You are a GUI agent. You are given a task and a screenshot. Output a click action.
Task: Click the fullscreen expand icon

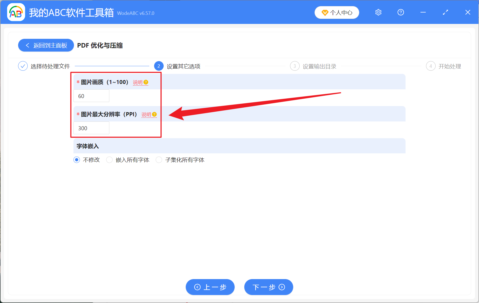(x=445, y=12)
